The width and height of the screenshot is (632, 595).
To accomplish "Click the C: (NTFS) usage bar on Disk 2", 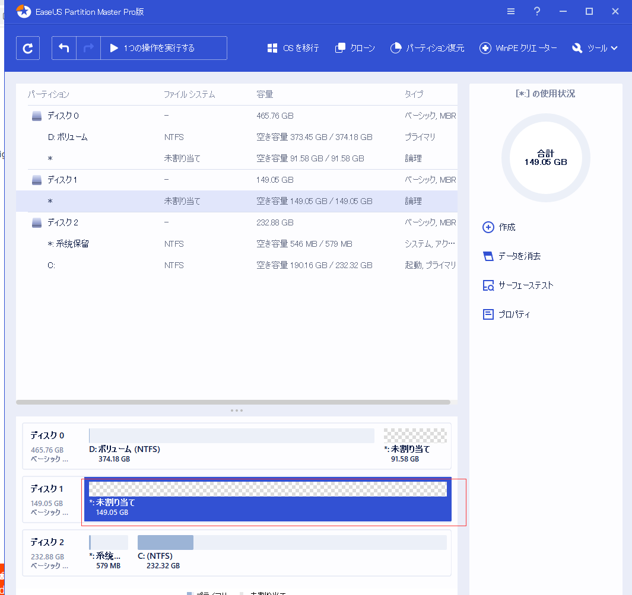I will click(291, 543).
